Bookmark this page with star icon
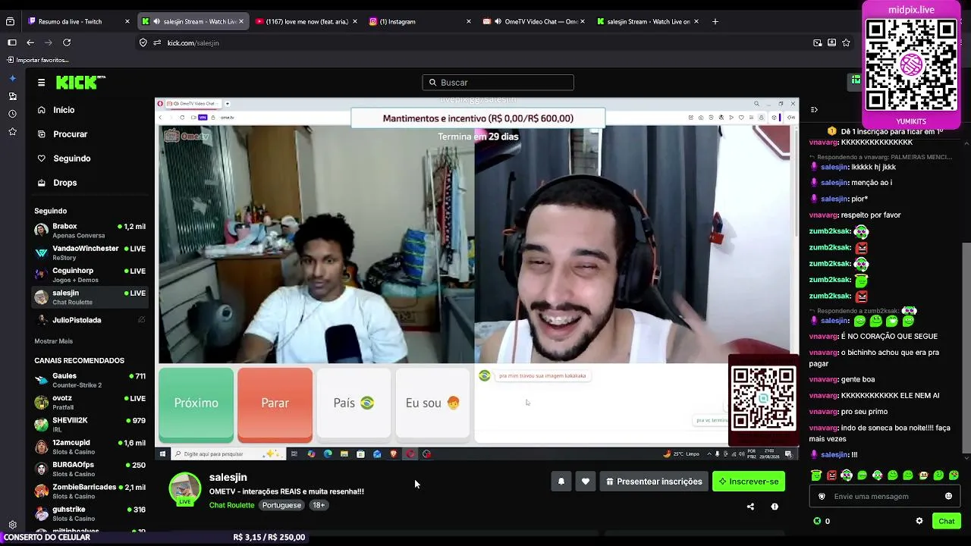Screen dimensions: 971x546 846,42
